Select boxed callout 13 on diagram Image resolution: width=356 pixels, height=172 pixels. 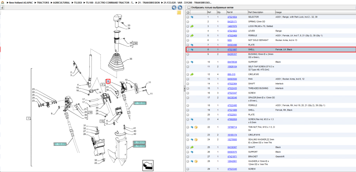click(101, 121)
